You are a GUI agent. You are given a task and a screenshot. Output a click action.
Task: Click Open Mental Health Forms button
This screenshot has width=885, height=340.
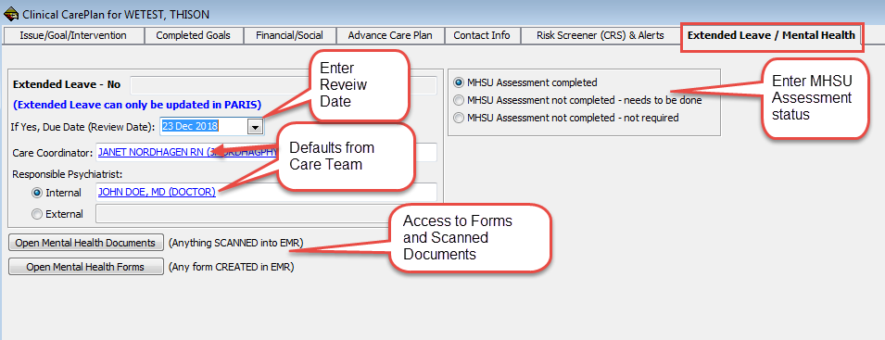tap(86, 267)
